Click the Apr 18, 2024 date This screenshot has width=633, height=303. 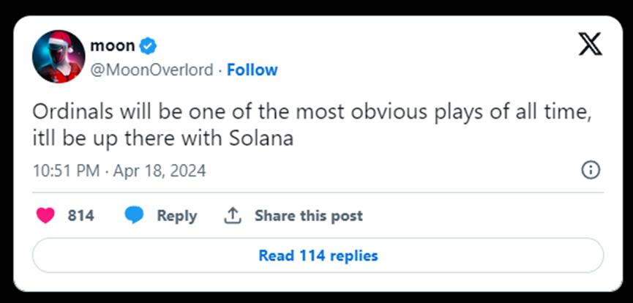click(159, 171)
